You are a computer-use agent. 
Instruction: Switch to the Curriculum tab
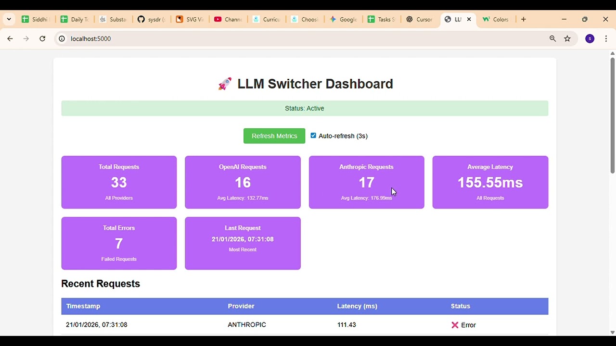(267, 19)
